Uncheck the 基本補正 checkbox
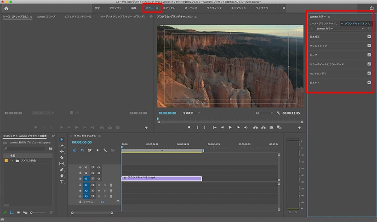The image size is (377, 222). (369, 36)
